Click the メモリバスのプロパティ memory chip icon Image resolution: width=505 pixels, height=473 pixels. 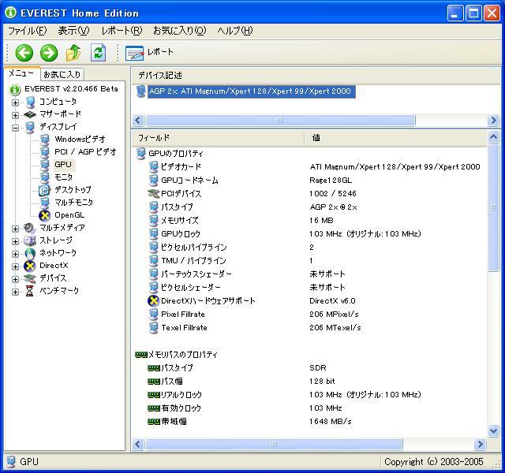coord(141,355)
